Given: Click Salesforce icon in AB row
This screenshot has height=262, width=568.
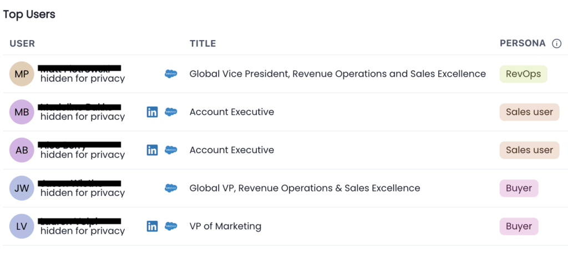Looking at the screenshot, I should (171, 150).
